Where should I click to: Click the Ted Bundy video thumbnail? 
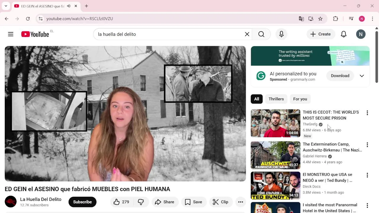tap(276, 186)
